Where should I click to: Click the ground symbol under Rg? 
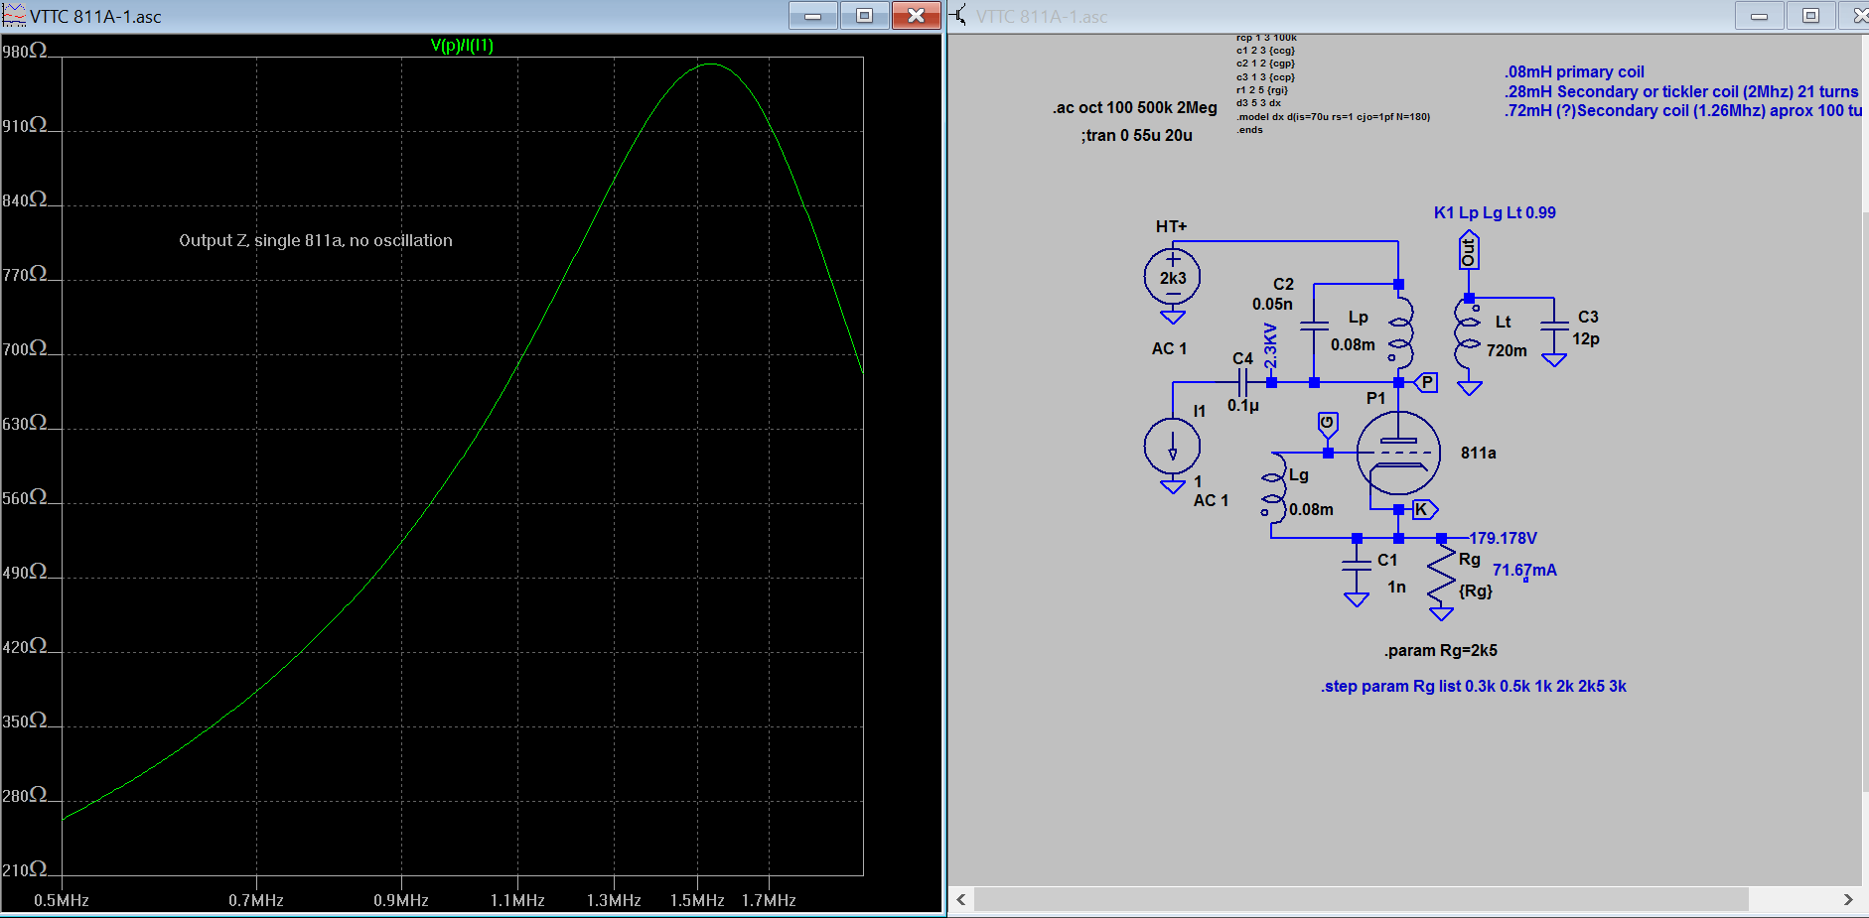tap(1441, 614)
